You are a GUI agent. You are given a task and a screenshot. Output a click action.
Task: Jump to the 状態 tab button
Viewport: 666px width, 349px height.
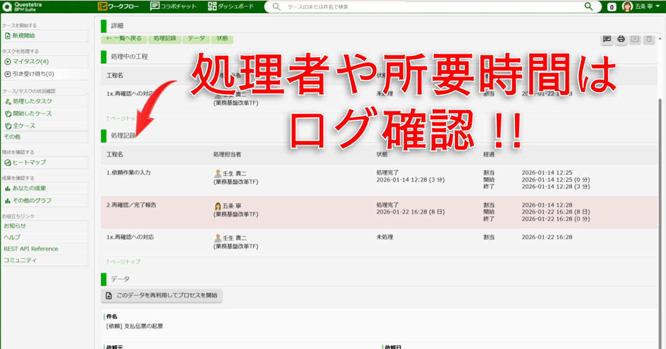tap(222, 39)
